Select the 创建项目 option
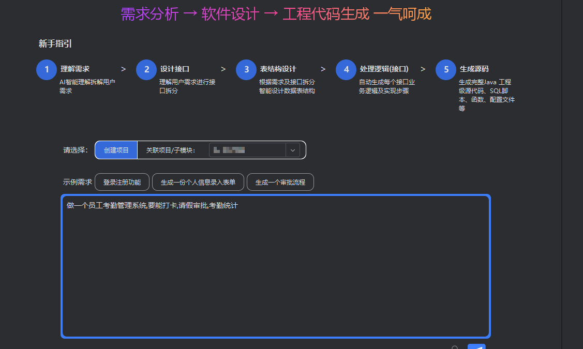 tap(116, 150)
